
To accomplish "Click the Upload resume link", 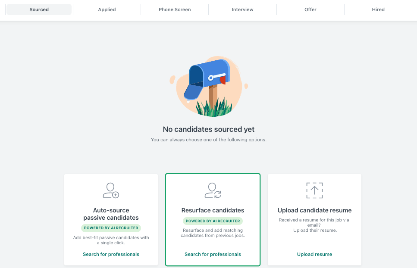I will point(314,254).
